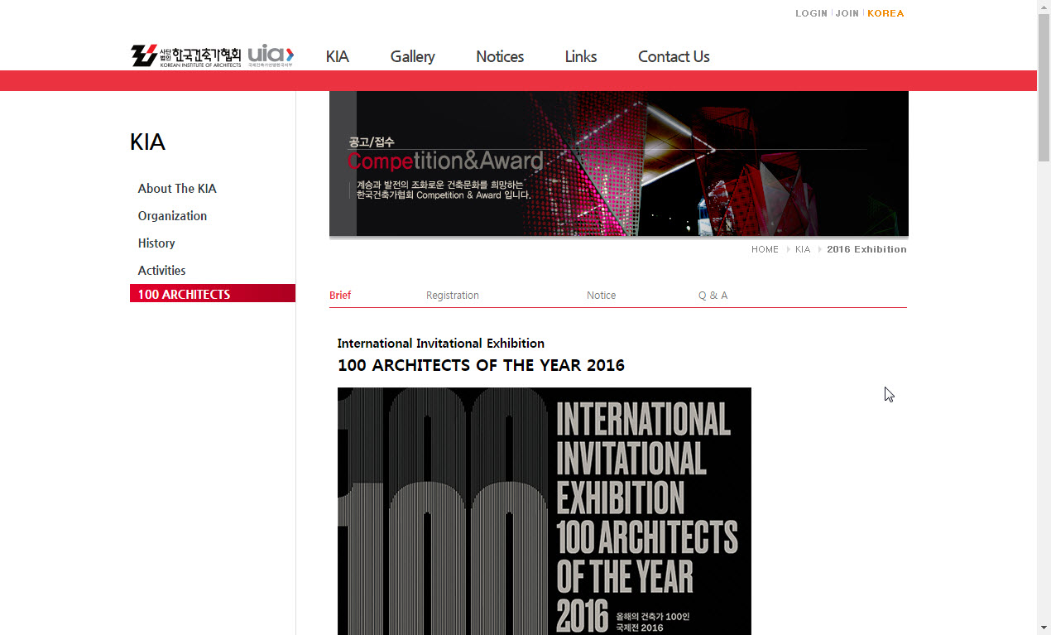Open History from the sidebar
Screen dimensions: 1051x635
click(x=156, y=243)
